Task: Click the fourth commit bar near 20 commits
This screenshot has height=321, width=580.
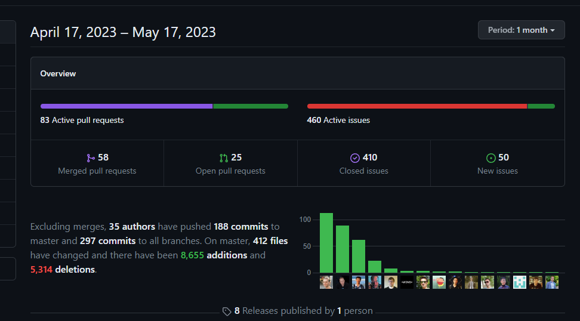Action: pyautogui.click(x=375, y=267)
